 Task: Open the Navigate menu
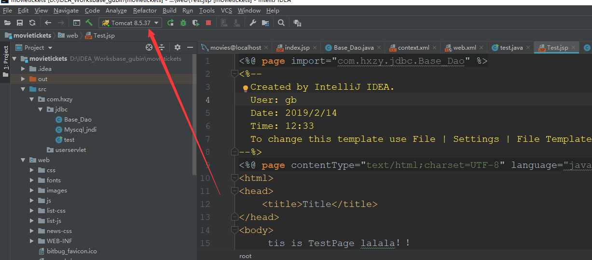[66, 10]
